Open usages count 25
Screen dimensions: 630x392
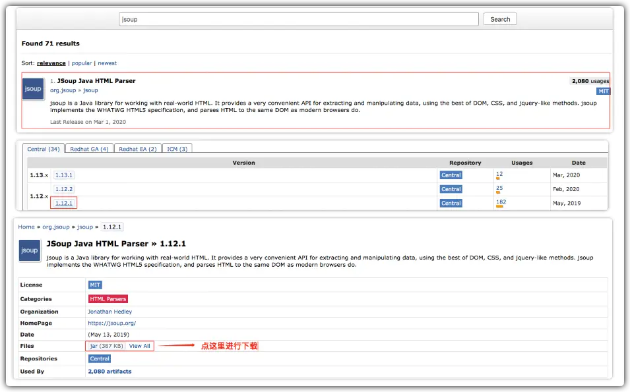499,188
